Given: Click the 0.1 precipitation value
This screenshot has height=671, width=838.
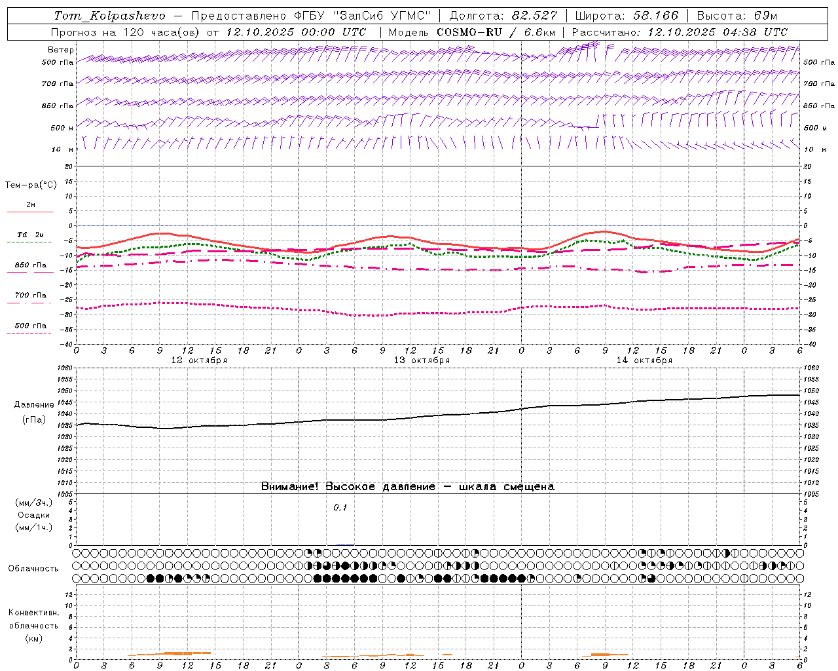Looking at the screenshot, I should (x=340, y=507).
